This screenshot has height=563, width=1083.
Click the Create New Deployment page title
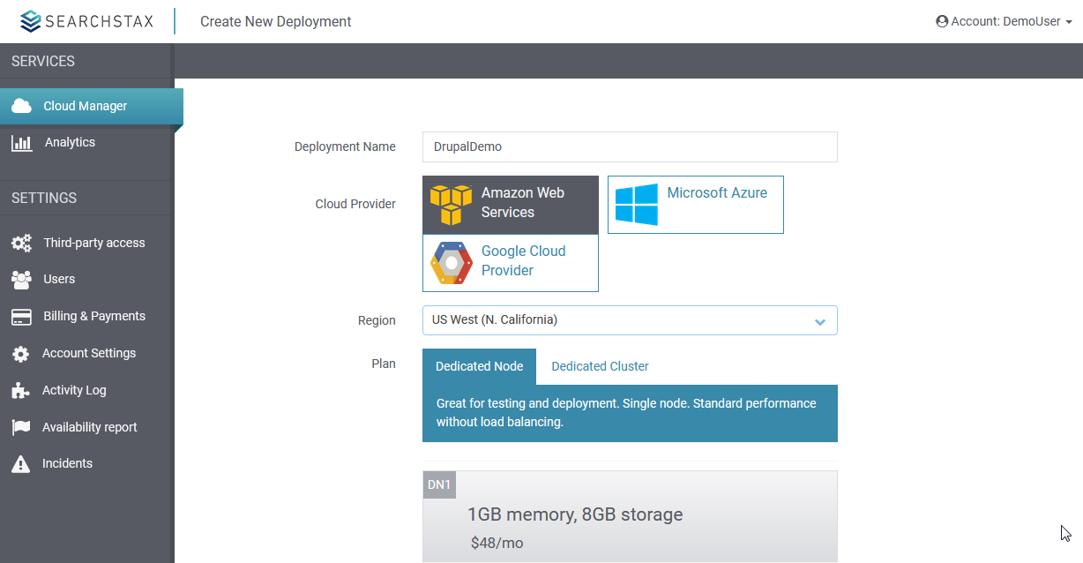pos(276,21)
